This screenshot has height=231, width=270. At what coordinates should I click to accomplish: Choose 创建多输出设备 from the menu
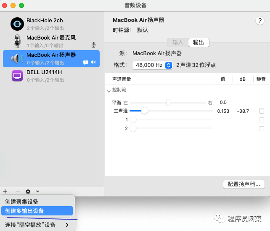pos(37,211)
